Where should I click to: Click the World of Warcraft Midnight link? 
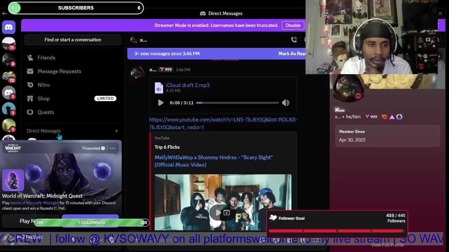pyautogui.click(x=34, y=203)
